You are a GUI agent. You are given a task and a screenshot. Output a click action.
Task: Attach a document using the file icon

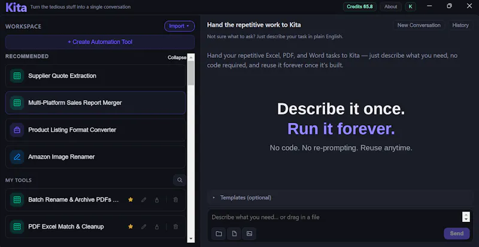[234, 234]
